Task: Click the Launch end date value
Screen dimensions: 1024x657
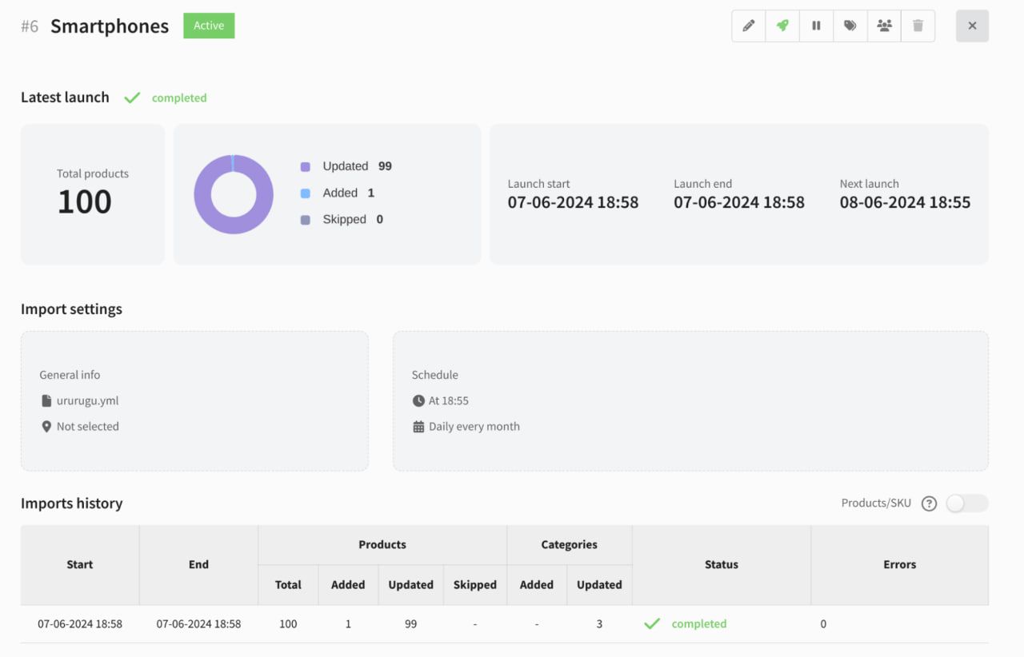Action: coord(739,202)
